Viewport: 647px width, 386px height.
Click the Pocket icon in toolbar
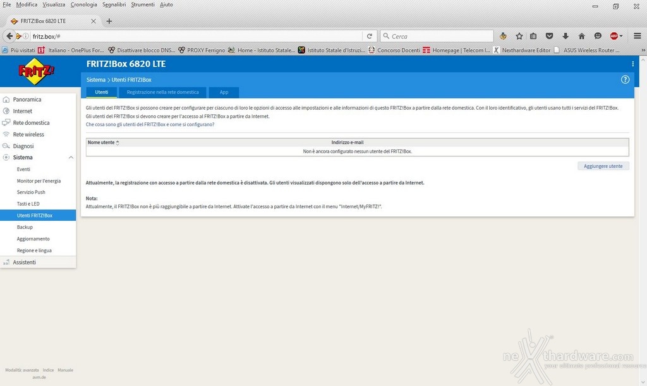tap(549, 36)
